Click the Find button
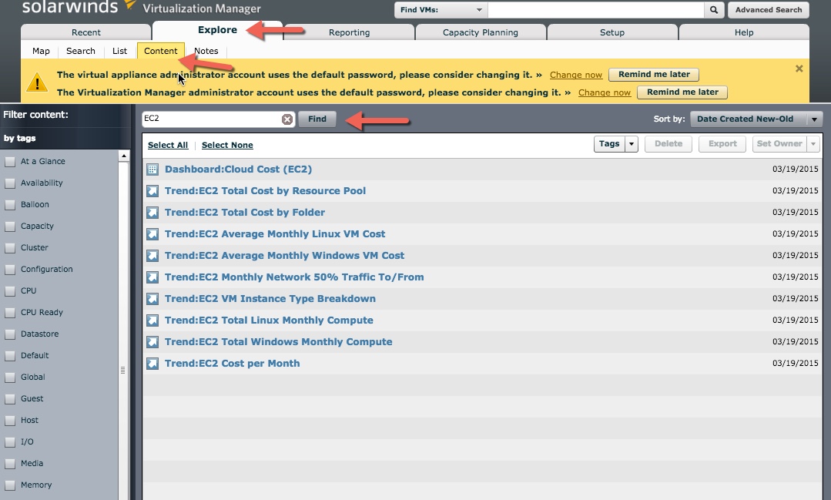 pos(317,119)
